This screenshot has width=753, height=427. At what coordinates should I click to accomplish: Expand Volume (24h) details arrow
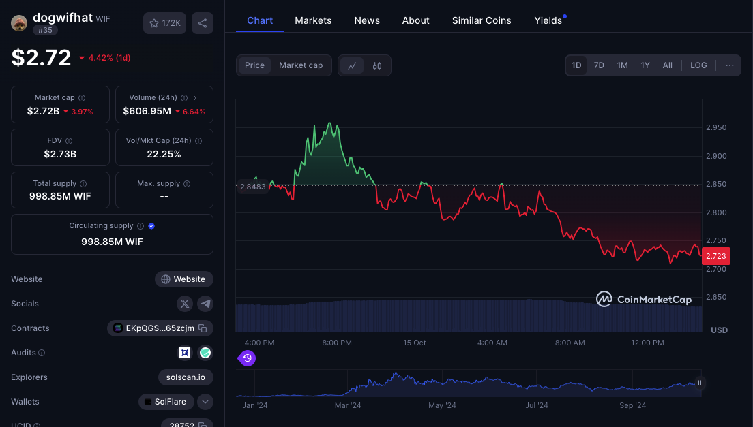[x=195, y=98]
